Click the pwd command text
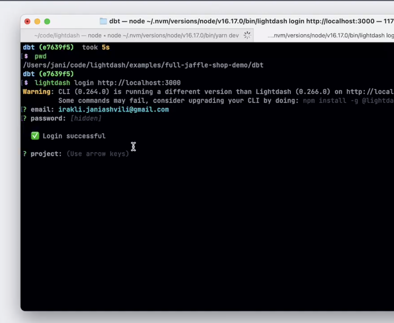394x323 pixels. click(41, 56)
